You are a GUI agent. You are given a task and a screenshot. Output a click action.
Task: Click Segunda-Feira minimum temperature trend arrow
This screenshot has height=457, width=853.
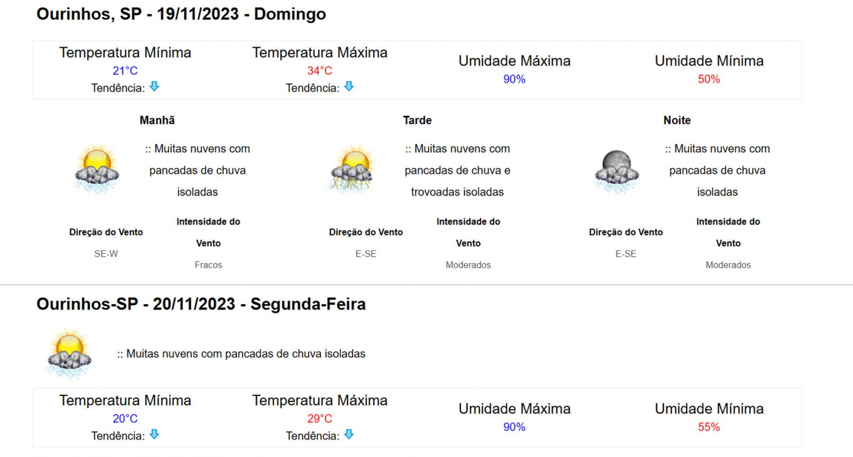click(x=154, y=434)
